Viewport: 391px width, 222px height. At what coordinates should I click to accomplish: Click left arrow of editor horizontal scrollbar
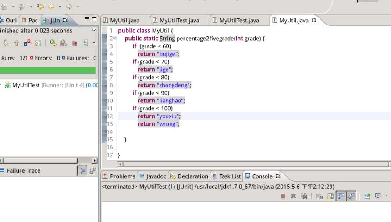tap(120, 164)
